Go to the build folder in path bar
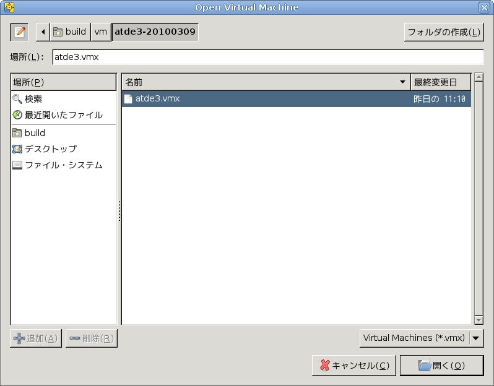 coord(70,32)
